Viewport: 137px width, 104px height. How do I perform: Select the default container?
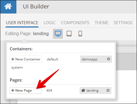53,59
